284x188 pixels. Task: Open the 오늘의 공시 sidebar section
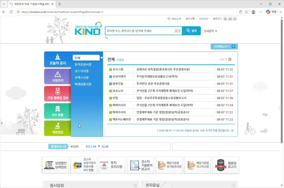tap(58, 60)
